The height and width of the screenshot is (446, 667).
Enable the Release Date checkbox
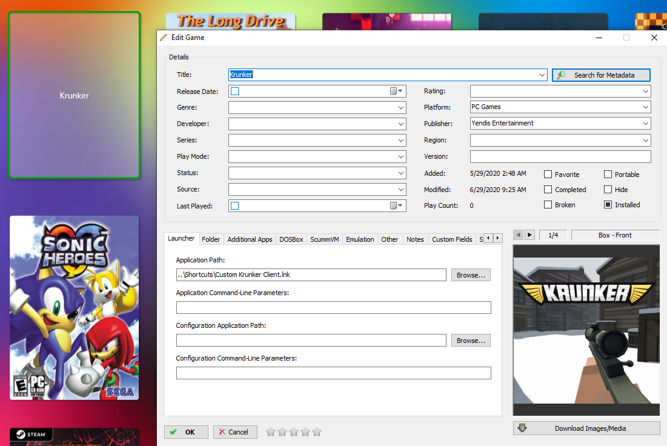235,91
